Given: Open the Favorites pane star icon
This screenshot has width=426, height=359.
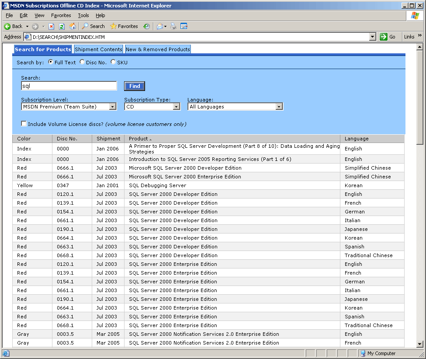Looking at the screenshot, I should (x=113, y=26).
